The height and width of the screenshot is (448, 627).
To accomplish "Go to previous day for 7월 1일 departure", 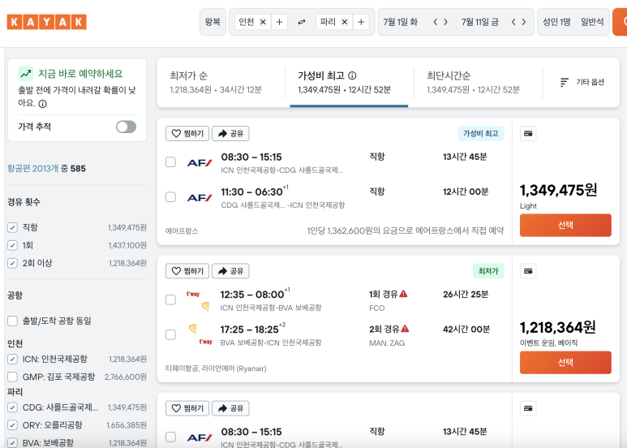I will [x=436, y=22].
